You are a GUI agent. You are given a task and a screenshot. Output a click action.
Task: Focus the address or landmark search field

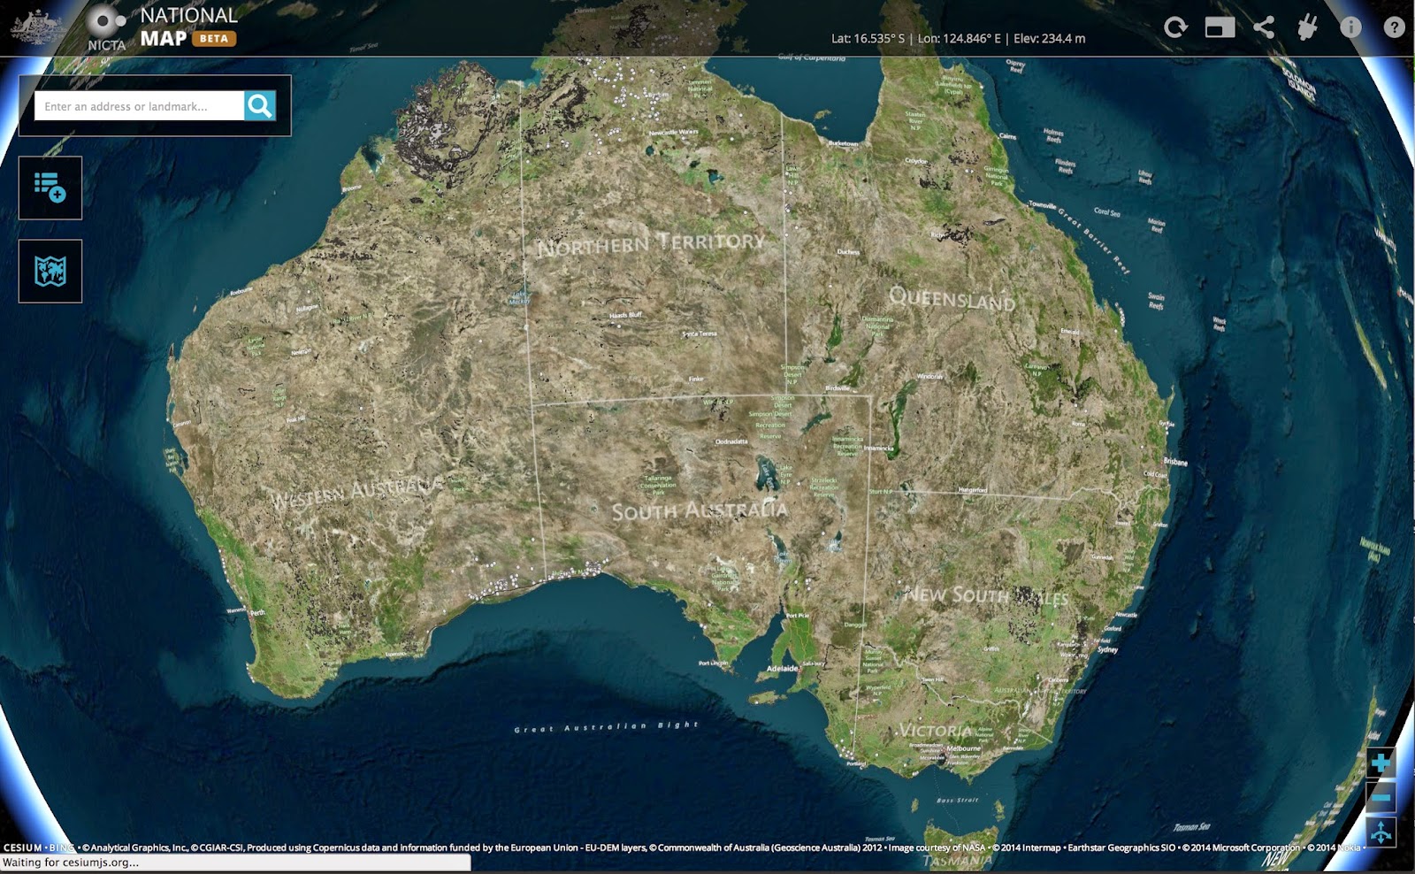coord(139,106)
